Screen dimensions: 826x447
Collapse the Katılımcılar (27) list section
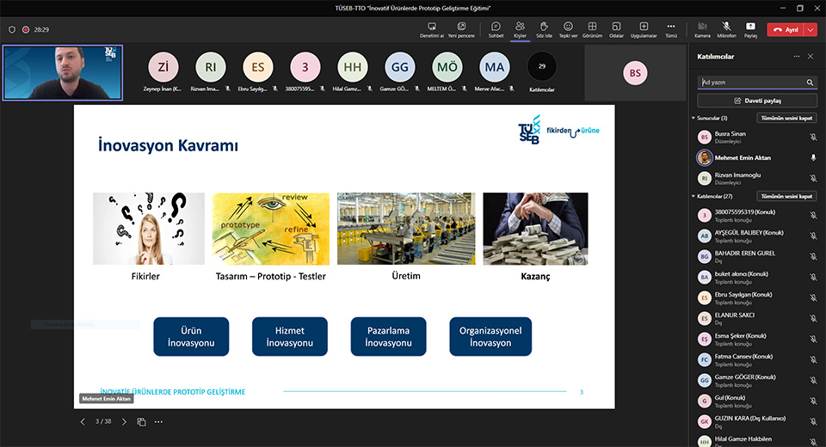(693, 196)
